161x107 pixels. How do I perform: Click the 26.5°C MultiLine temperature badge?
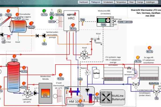click(x=97, y=98)
